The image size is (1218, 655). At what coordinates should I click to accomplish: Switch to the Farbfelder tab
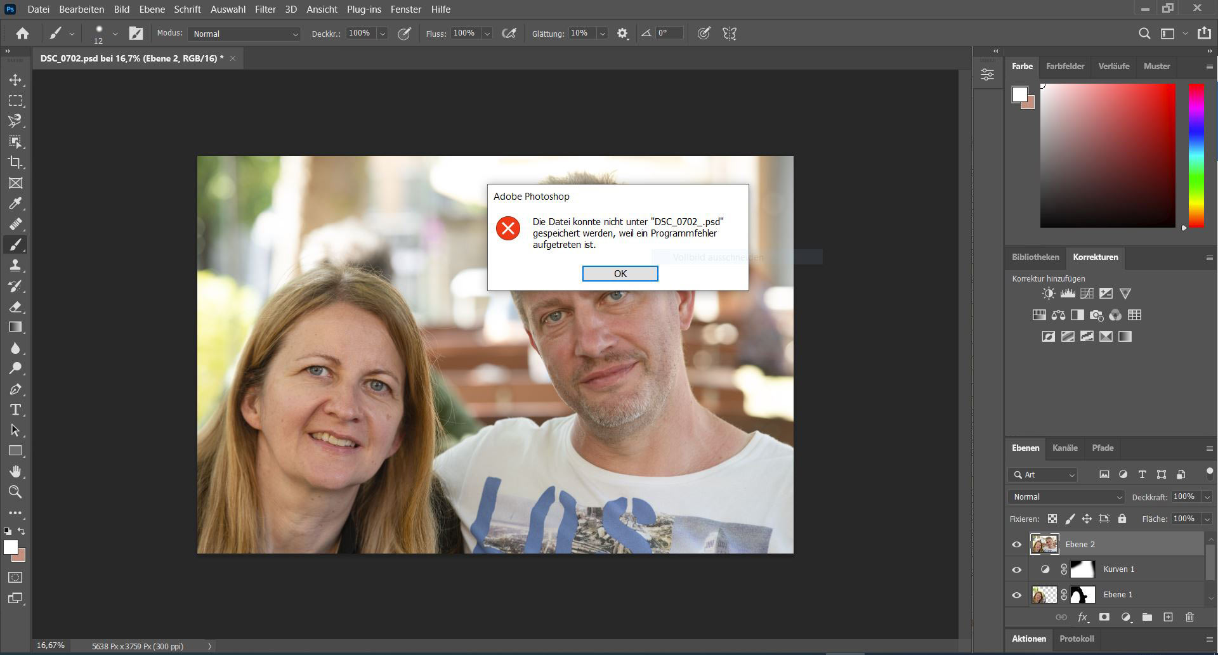[1064, 67]
